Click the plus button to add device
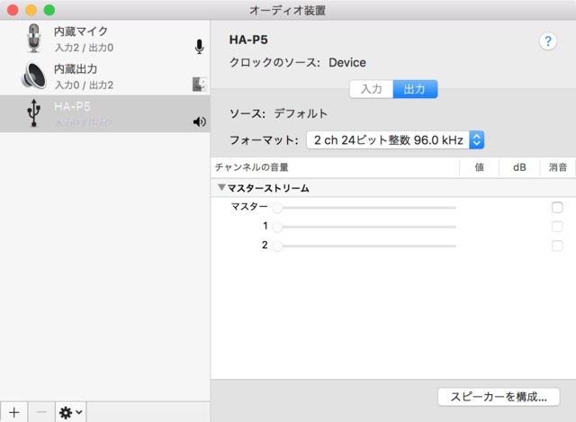Viewport: 576px width, 422px height. coord(13,412)
